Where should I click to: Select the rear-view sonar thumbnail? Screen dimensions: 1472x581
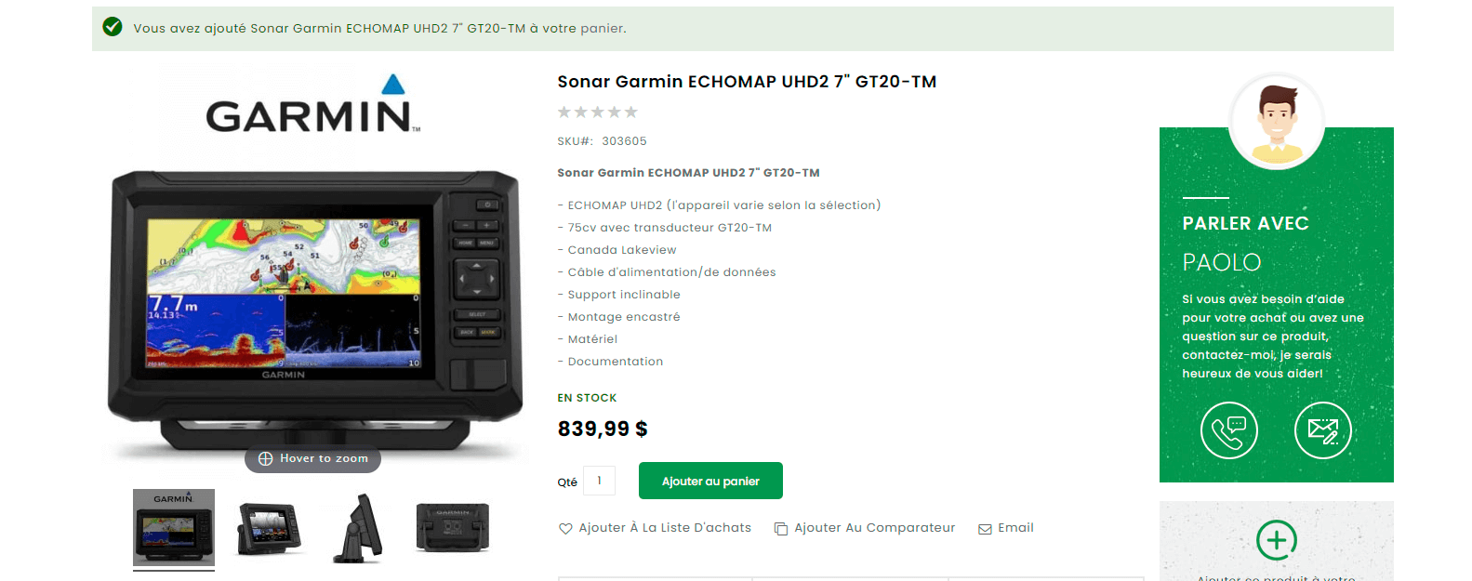click(x=453, y=528)
